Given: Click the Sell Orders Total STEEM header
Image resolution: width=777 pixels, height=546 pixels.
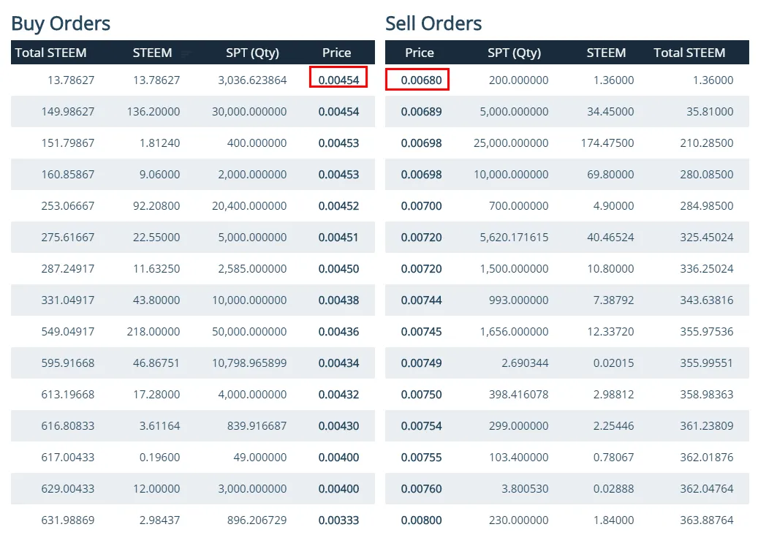Looking at the screenshot, I should (689, 53).
